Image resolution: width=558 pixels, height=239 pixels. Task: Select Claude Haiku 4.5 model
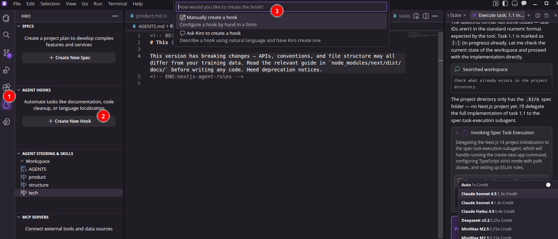[x=508, y=211]
